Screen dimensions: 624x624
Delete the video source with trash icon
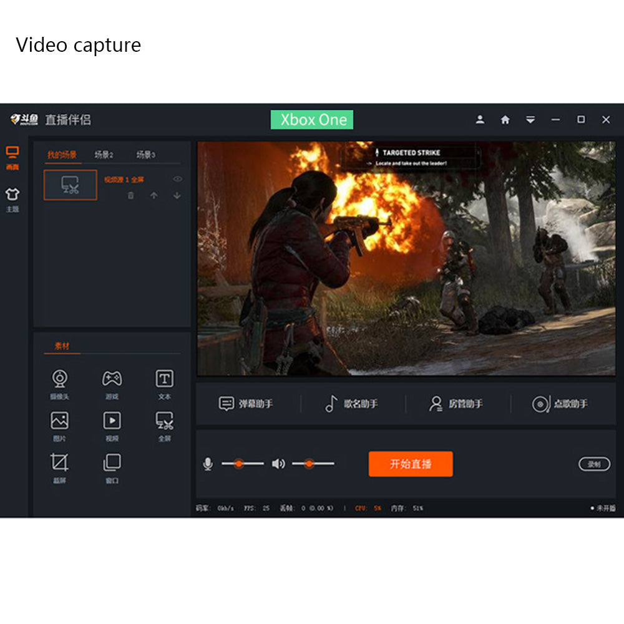pyautogui.click(x=130, y=195)
